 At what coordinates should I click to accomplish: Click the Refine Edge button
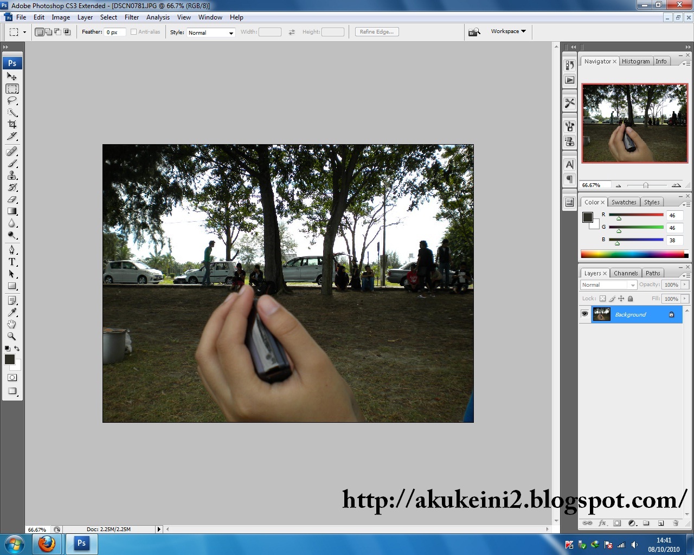click(376, 31)
